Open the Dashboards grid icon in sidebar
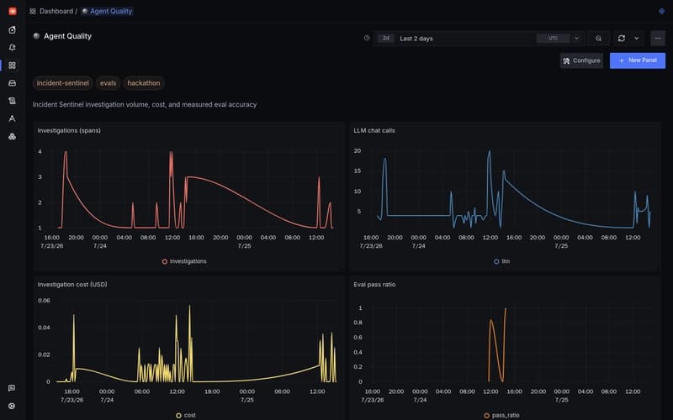673x420 pixels. click(13, 66)
